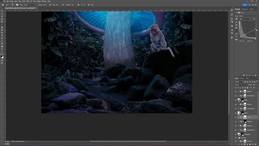The height and width of the screenshot is (146, 259).
Task: Open the Timeline panel tab at the bottom of the window
Action: 7,144
